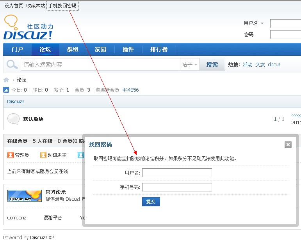Viewport: 301px width, 242px height.
Task: Click the search magnifier icon
Action: tap(12, 64)
